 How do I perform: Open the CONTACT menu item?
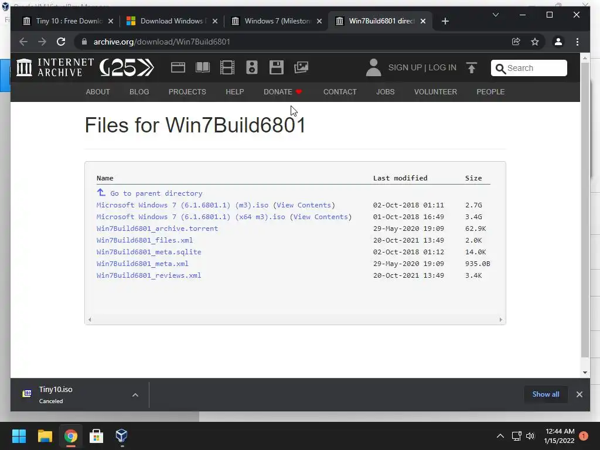[x=340, y=92]
